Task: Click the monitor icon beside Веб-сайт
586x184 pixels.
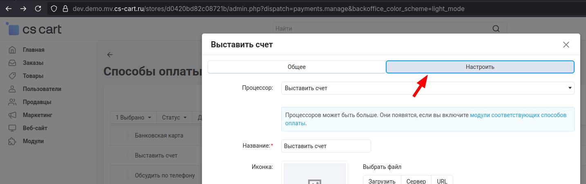Action: (12, 128)
